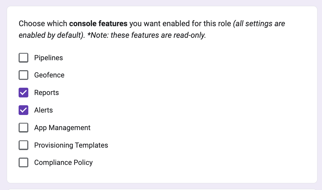Select the Geofence label text
The width and height of the screenshot is (322, 190).
(x=49, y=75)
